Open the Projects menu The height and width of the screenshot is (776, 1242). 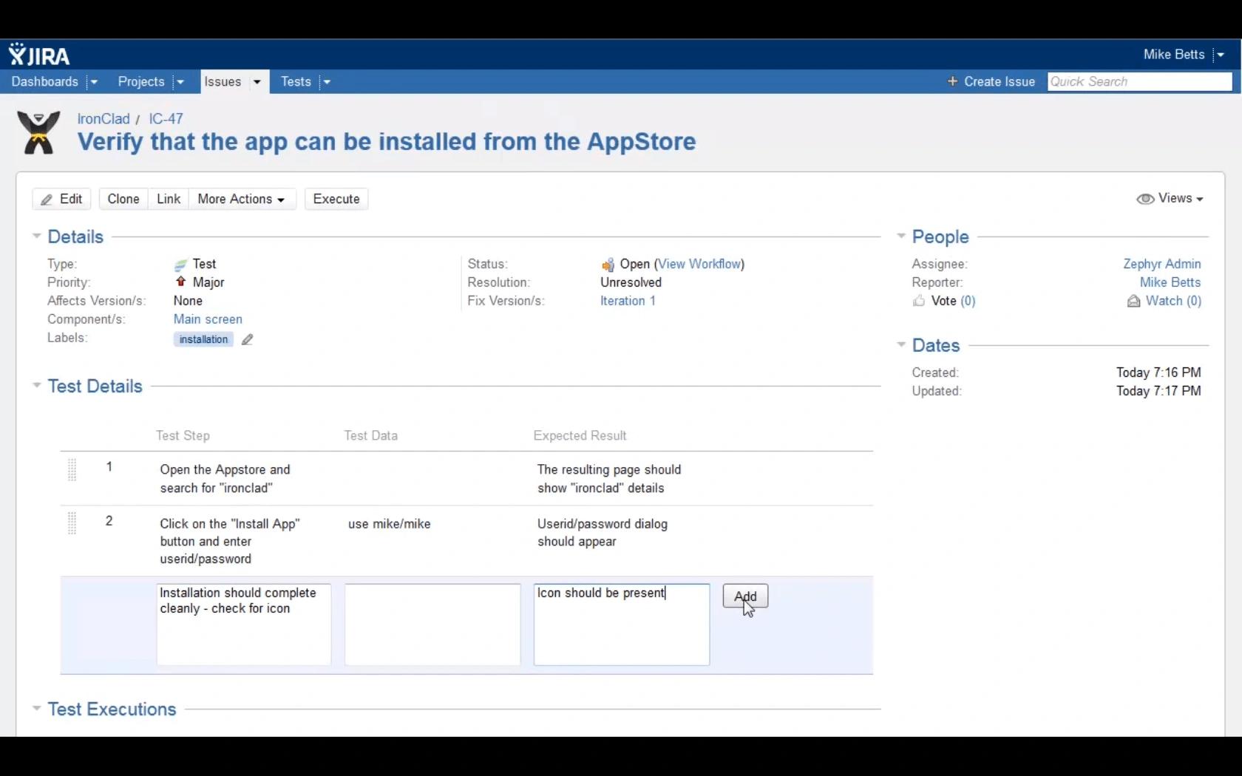pyautogui.click(x=140, y=81)
